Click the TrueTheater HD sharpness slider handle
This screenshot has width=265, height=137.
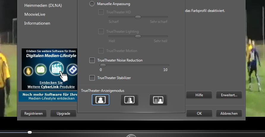pos(138,17)
